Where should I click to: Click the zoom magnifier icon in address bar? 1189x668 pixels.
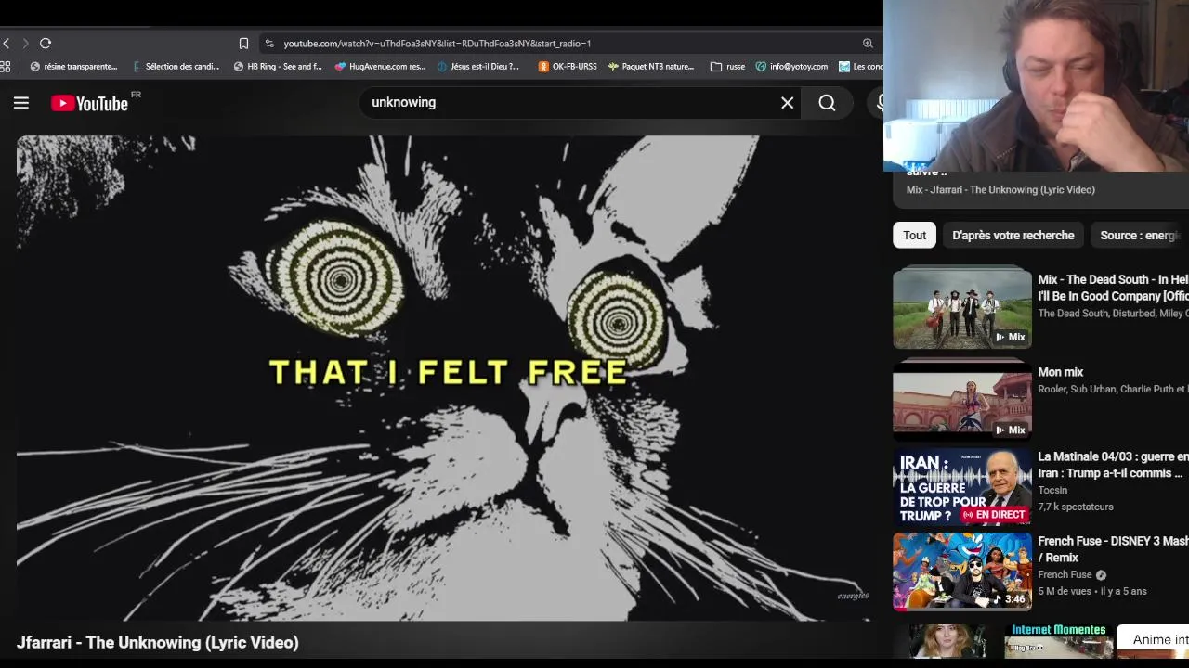pyautogui.click(x=868, y=44)
